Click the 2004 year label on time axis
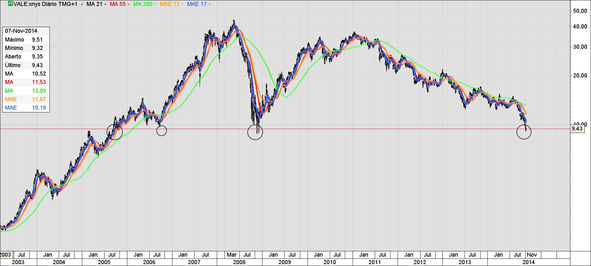The width and height of the screenshot is (591, 266). point(59,262)
